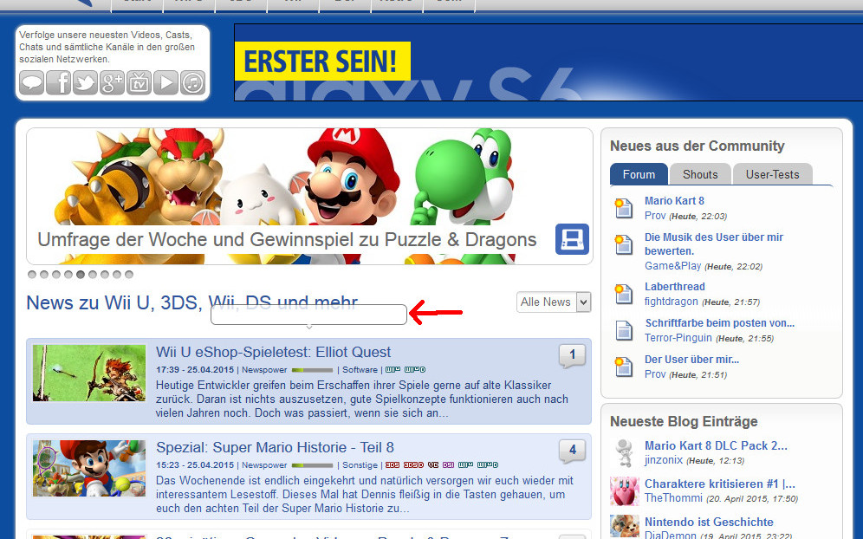The width and height of the screenshot is (863, 539).
Task: Switch to the Shouts tab
Action: tap(700, 174)
